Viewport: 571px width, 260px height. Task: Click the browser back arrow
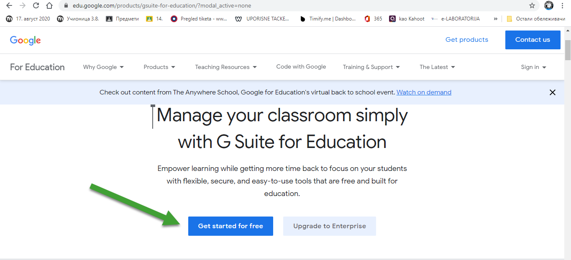pyautogui.click(x=9, y=6)
